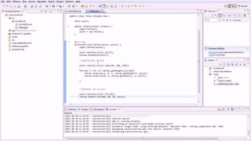Open the New Java Class dropdown arrow
This screenshot has width=251, height=141.
click(76, 6)
